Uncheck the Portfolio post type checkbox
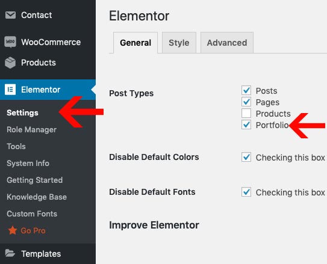This screenshot has height=264, width=327. (x=246, y=124)
